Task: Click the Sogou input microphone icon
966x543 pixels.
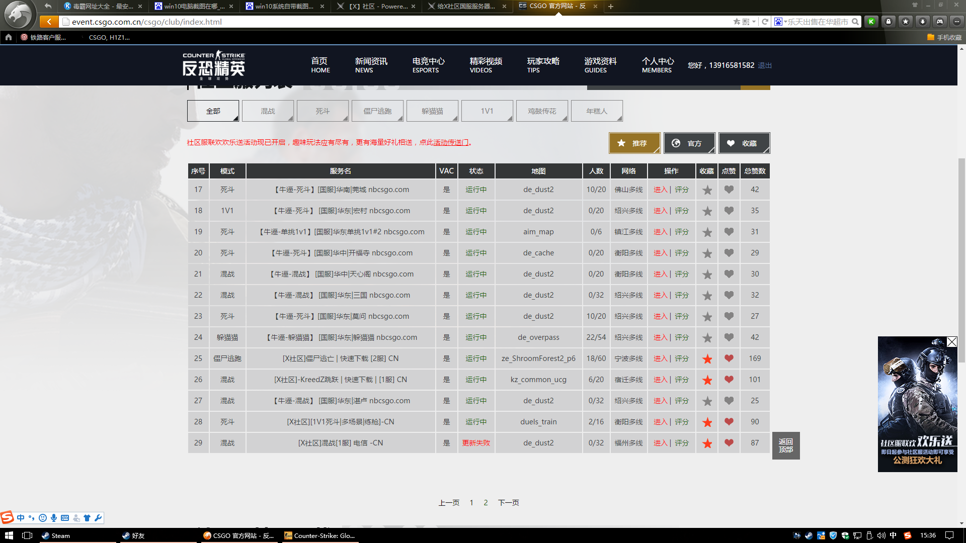Action: click(54, 518)
